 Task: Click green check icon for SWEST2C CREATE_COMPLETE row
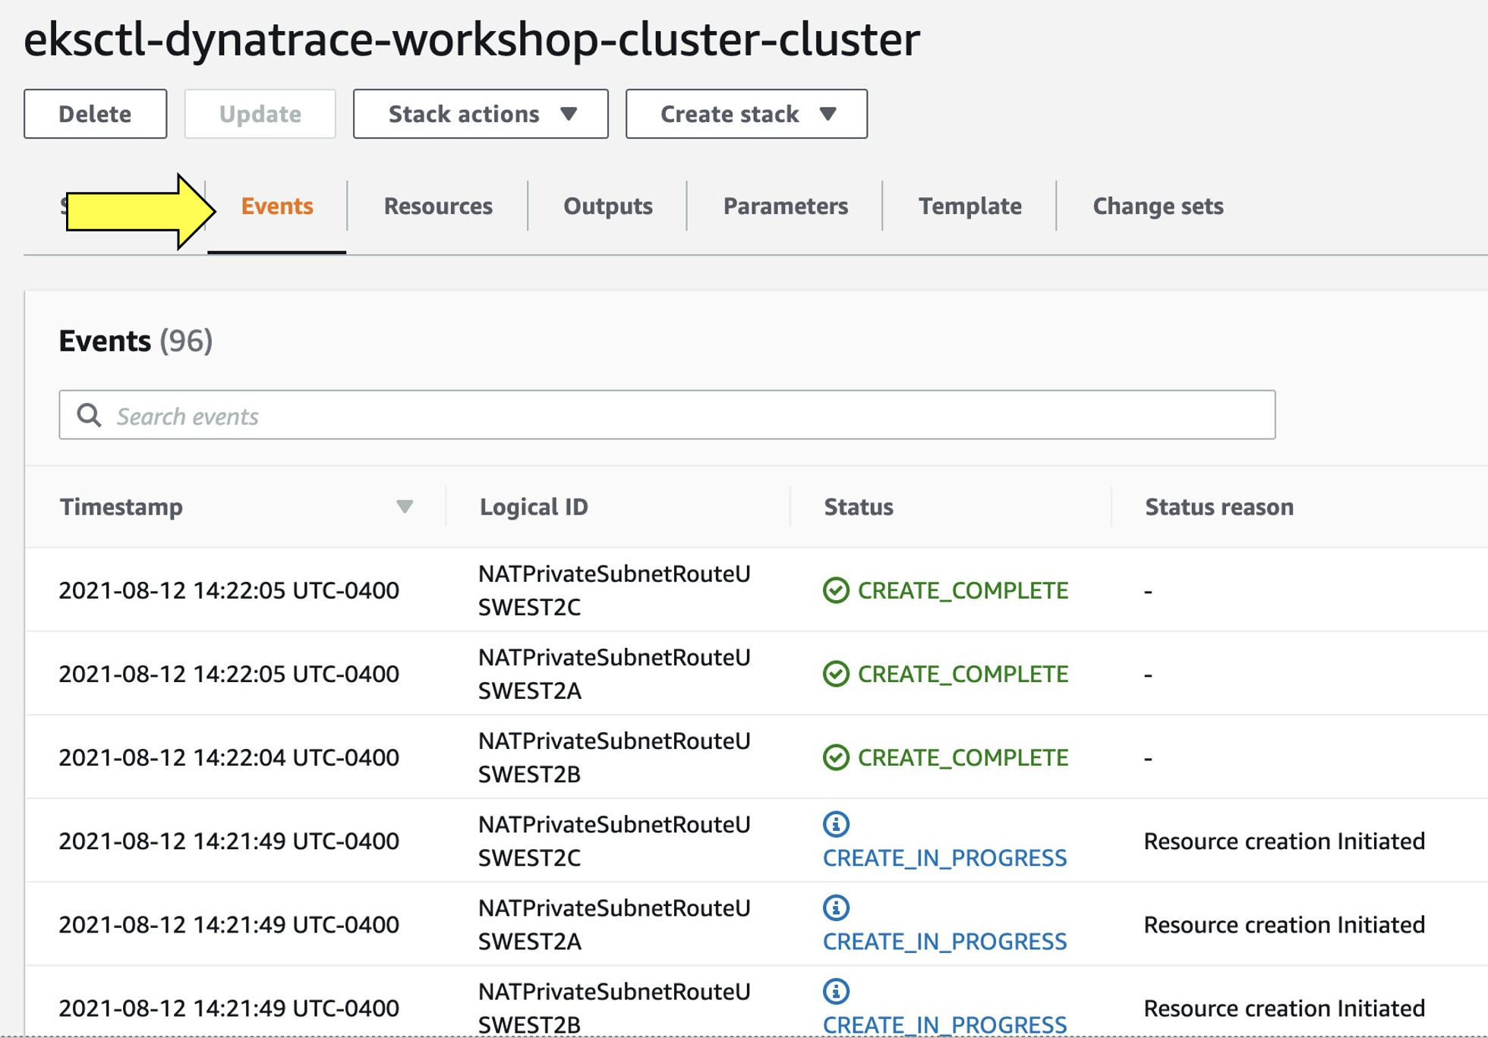tap(836, 590)
